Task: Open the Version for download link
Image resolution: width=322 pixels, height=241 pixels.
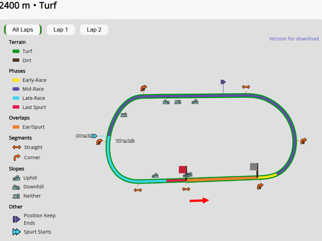Action: click(294, 39)
